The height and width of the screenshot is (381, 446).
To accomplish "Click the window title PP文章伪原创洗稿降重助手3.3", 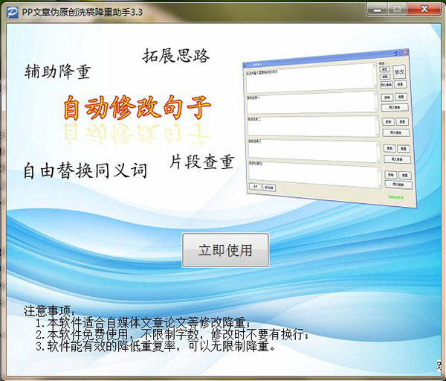I will pyautogui.click(x=83, y=12).
